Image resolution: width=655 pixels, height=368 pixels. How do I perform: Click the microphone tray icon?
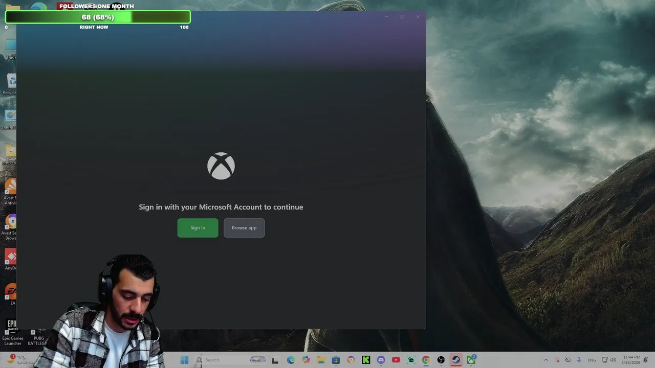(x=579, y=360)
